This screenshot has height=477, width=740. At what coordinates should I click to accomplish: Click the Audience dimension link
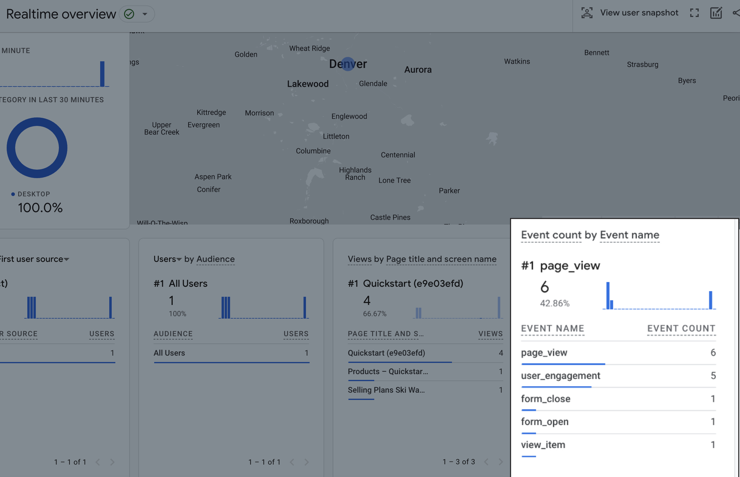click(x=215, y=259)
